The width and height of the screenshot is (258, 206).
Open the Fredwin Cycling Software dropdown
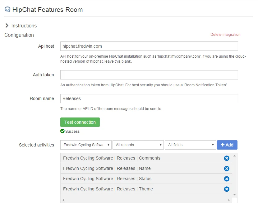click(x=86, y=145)
